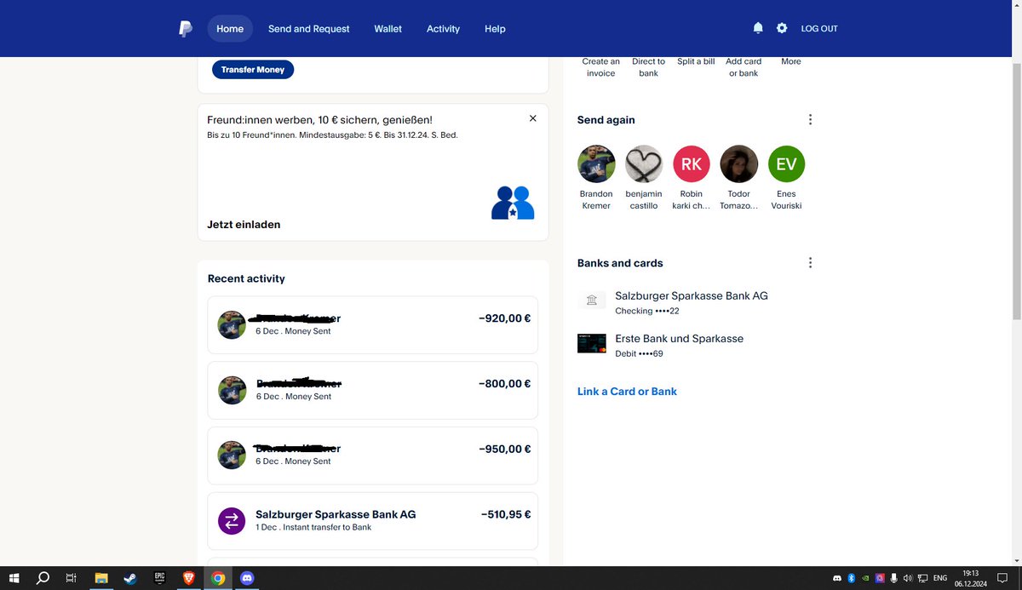Image resolution: width=1022 pixels, height=590 pixels.
Task: Open Windows taskbar search
Action: 43,578
